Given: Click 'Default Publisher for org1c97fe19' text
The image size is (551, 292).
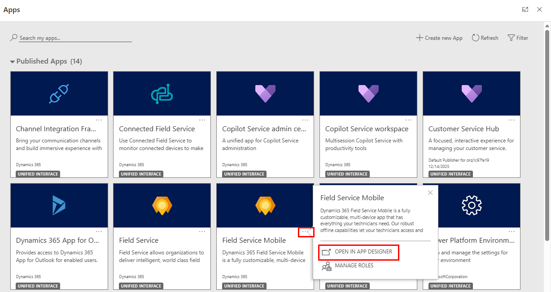Looking at the screenshot, I should (x=459, y=160).
